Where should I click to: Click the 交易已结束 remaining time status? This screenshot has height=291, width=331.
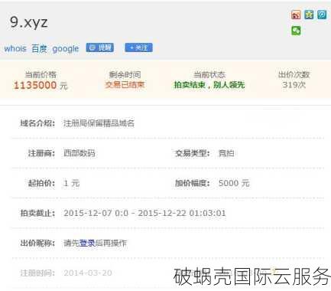click(x=125, y=84)
